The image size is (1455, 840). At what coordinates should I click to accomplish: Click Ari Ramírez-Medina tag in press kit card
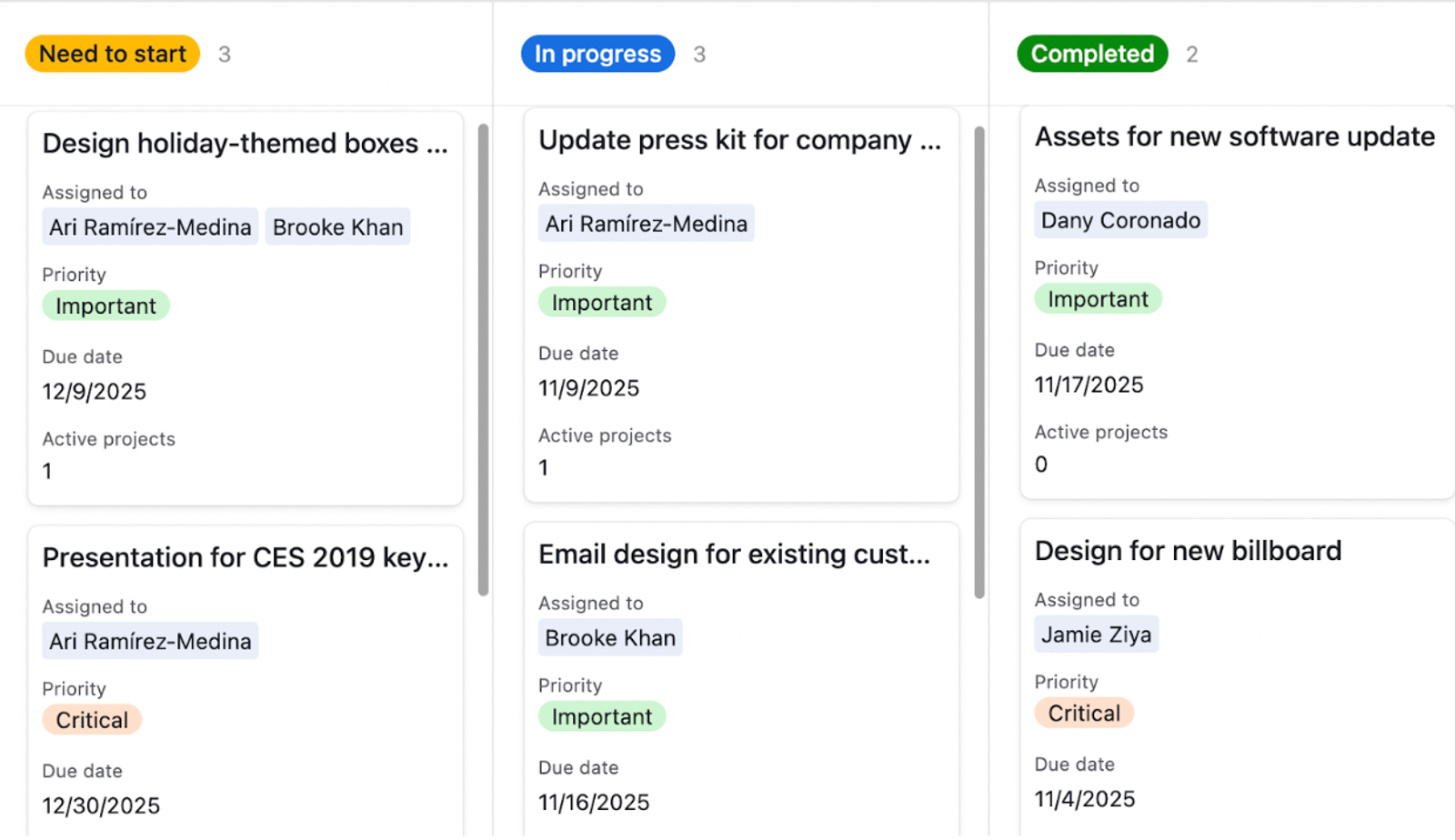tap(647, 224)
